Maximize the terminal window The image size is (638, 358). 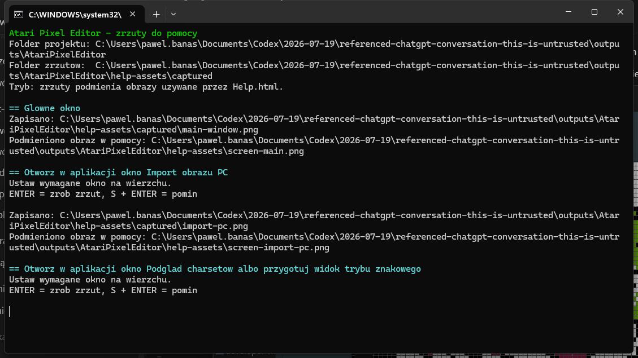[594, 12]
